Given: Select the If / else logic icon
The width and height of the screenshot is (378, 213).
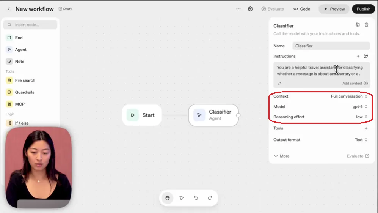Looking at the screenshot, I should pos(9,123).
